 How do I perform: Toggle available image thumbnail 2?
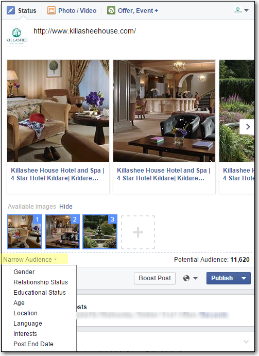coord(62,232)
